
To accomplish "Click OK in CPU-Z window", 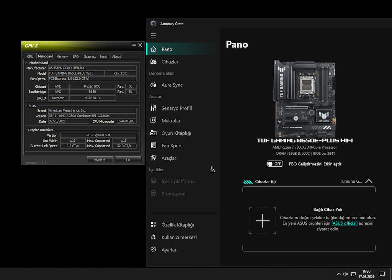I will (x=128, y=160).
